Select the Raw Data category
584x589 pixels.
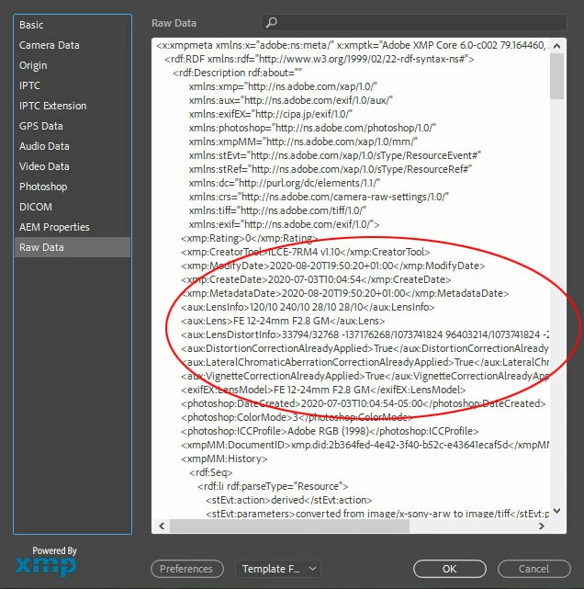[73, 247]
